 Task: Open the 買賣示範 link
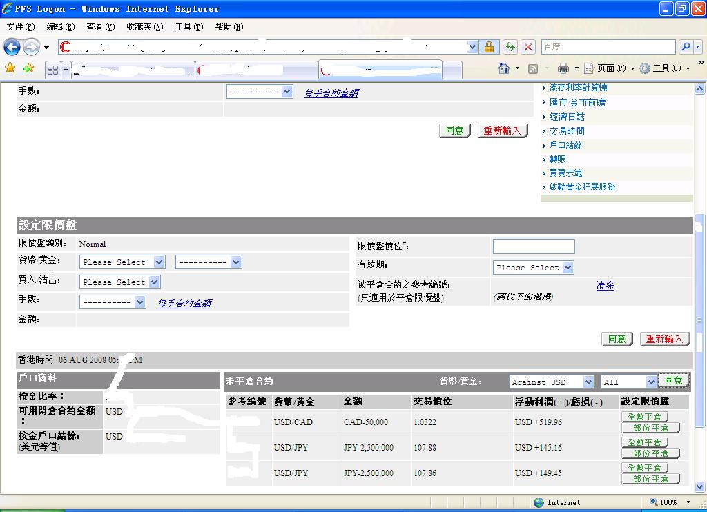click(565, 173)
